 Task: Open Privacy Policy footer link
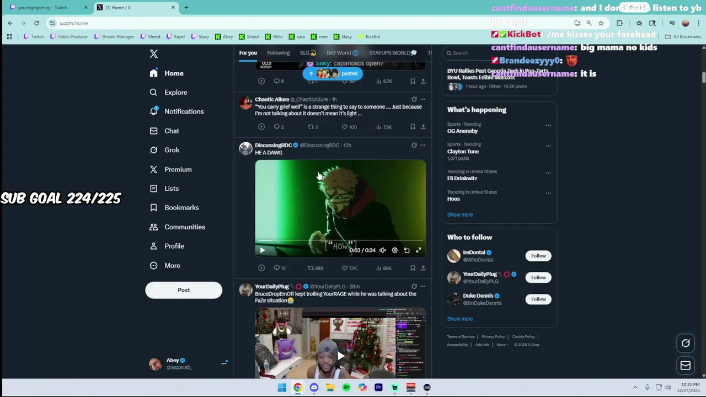(x=493, y=337)
